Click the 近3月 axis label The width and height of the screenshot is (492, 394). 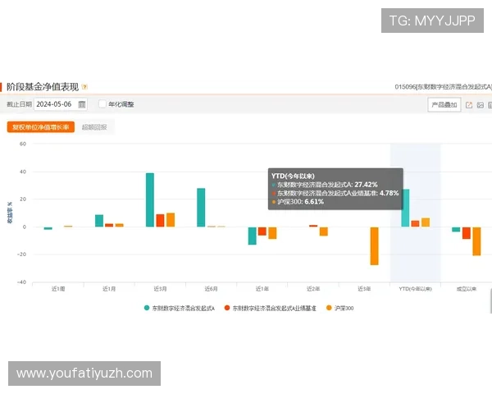(x=160, y=289)
